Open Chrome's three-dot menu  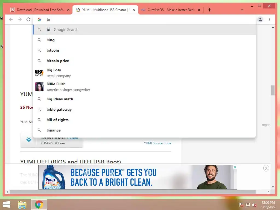click(269, 19)
